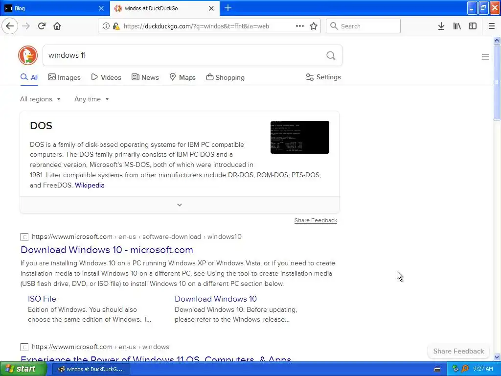The image size is (501, 376).
Task: Show site information icon in address bar
Action: [x=106, y=26]
